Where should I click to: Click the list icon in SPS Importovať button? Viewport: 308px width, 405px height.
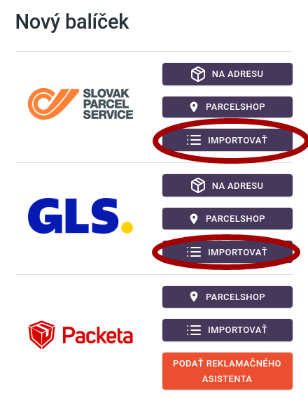tap(194, 141)
